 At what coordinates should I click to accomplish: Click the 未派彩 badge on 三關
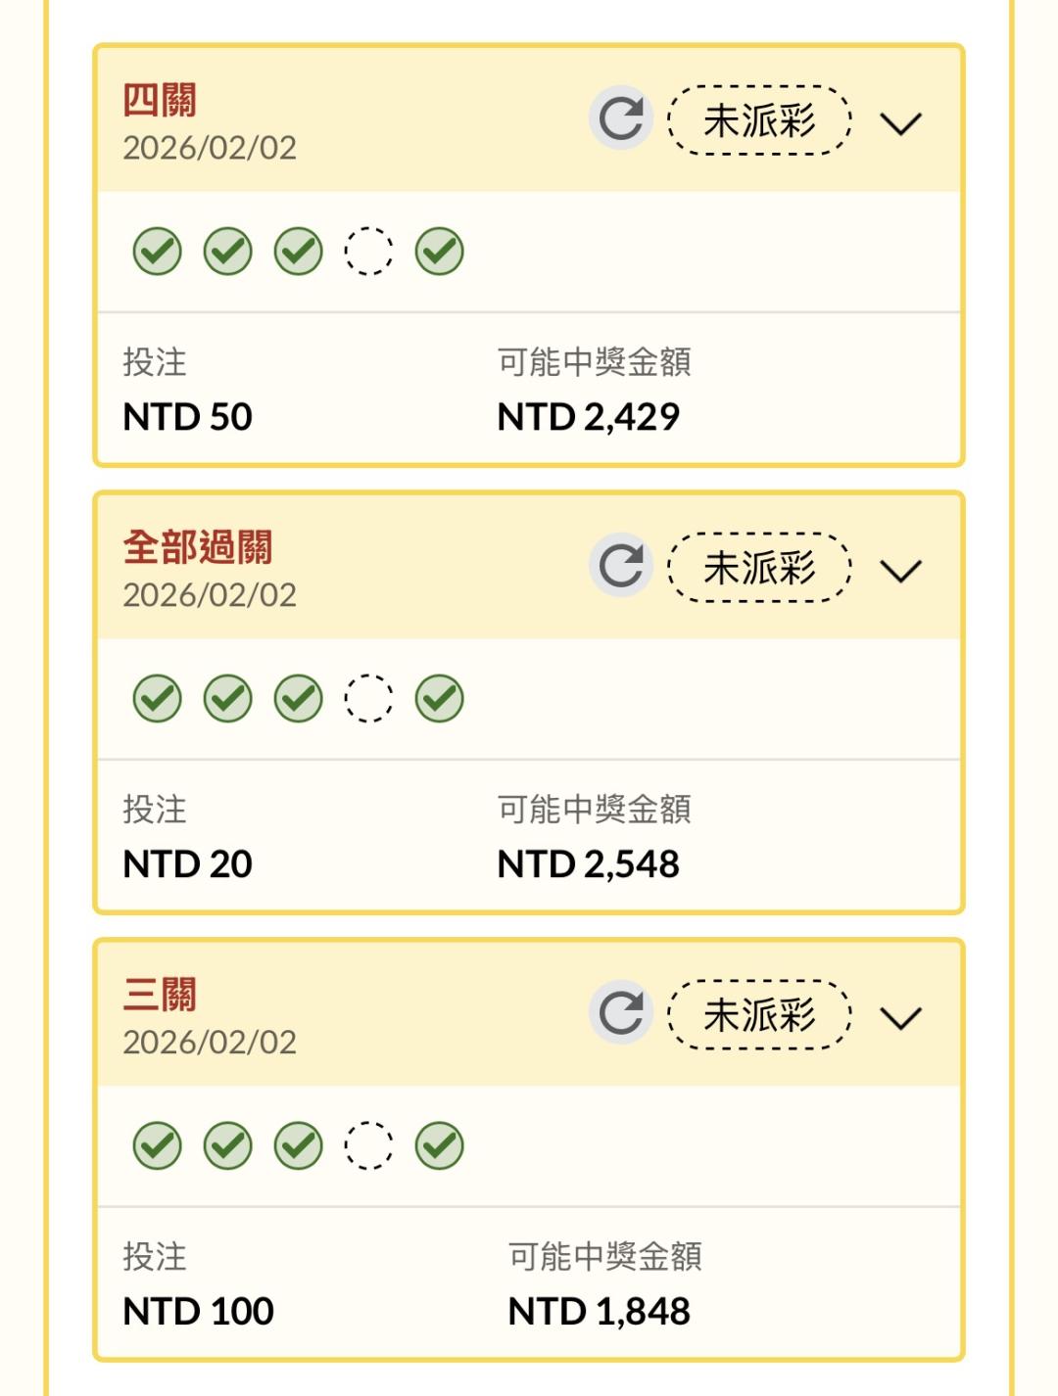pyautogui.click(x=759, y=1014)
